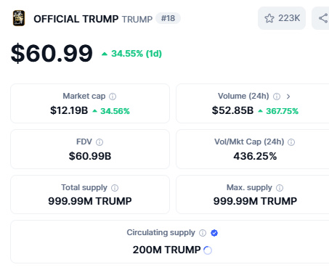Screen dimensions: 329x270
Task: Select the $60.99 price value
Action: pos(52,53)
